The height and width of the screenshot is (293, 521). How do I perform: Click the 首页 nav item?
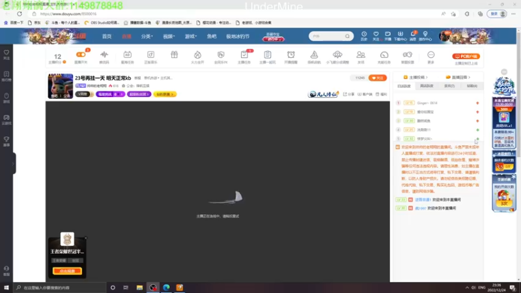107,36
